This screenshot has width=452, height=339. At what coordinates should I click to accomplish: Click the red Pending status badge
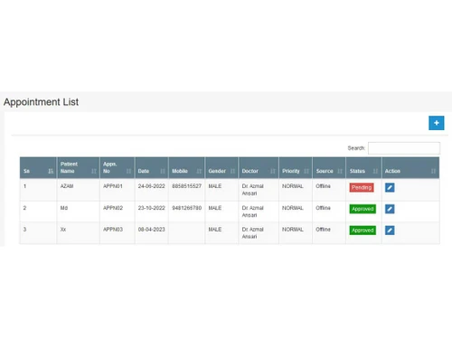pos(362,187)
